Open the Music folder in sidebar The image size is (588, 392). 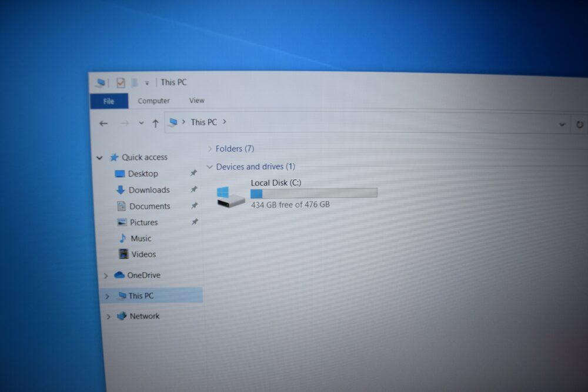[141, 239]
